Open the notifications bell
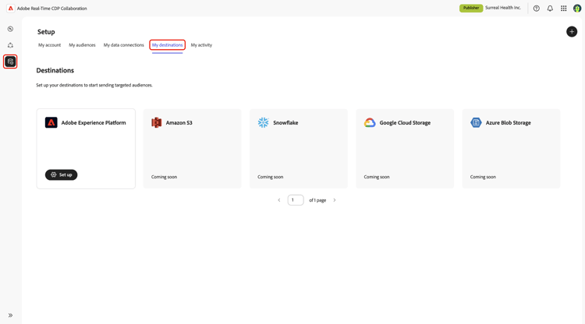The width and height of the screenshot is (585, 324). (550, 9)
